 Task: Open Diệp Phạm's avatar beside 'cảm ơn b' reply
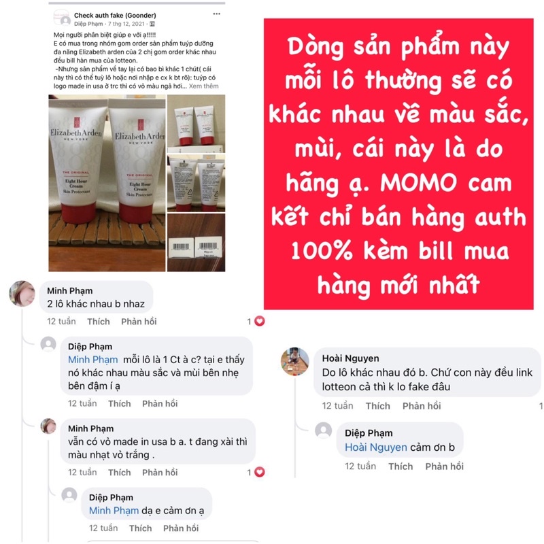tap(324, 430)
